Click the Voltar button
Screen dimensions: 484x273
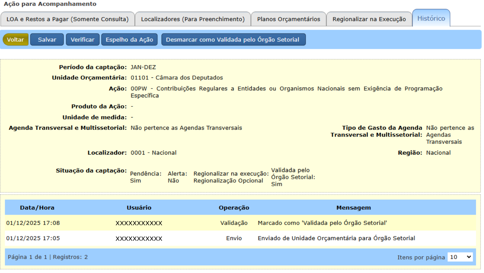[x=16, y=40]
